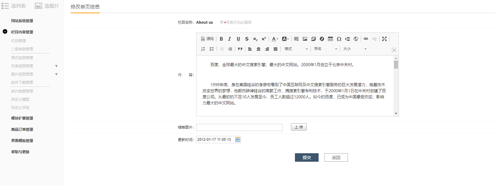Align text right
The height and width of the screenshot is (186, 495).
[x=267, y=49]
